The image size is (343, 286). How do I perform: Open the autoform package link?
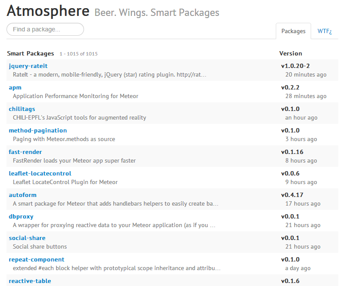point(22,195)
